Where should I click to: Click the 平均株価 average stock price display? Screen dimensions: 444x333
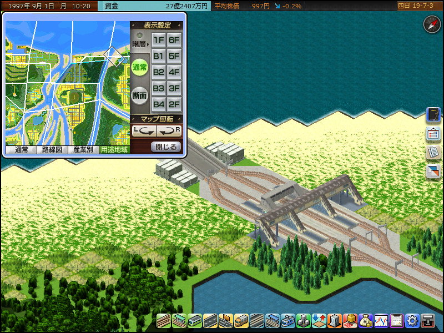pyautogui.click(x=257, y=6)
